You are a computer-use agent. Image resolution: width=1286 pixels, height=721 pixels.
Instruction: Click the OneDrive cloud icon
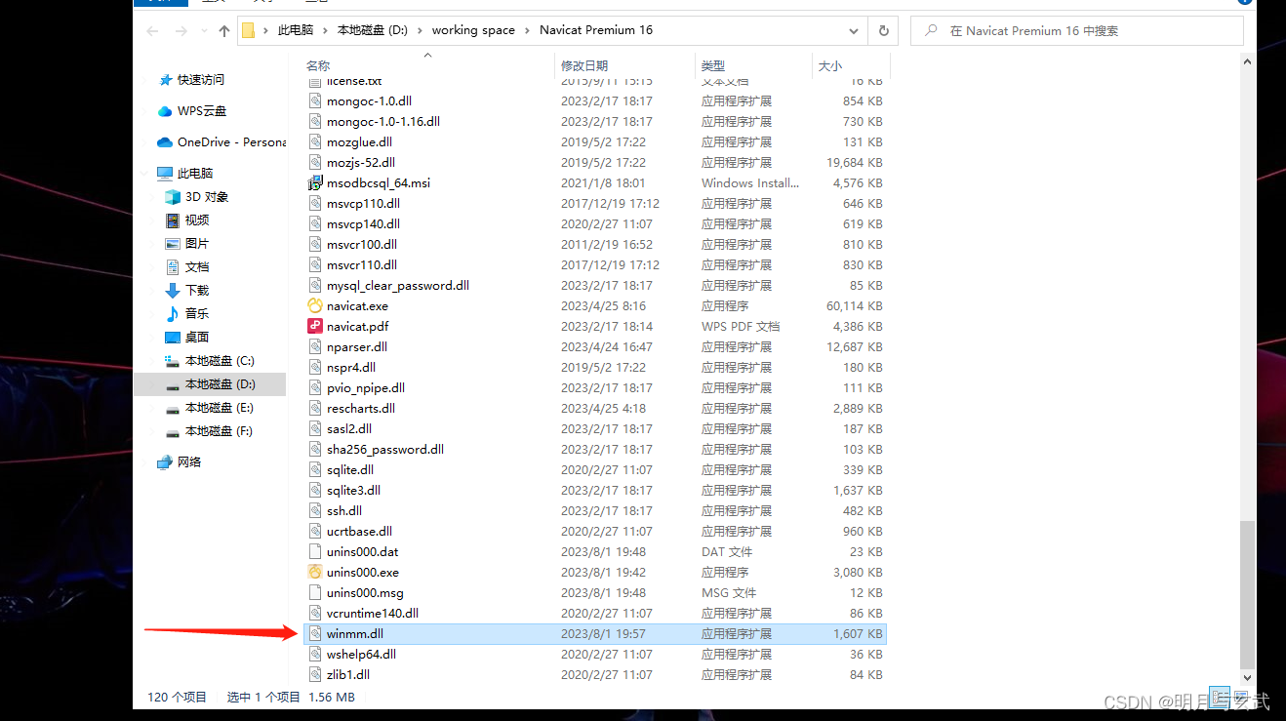[165, 142]
